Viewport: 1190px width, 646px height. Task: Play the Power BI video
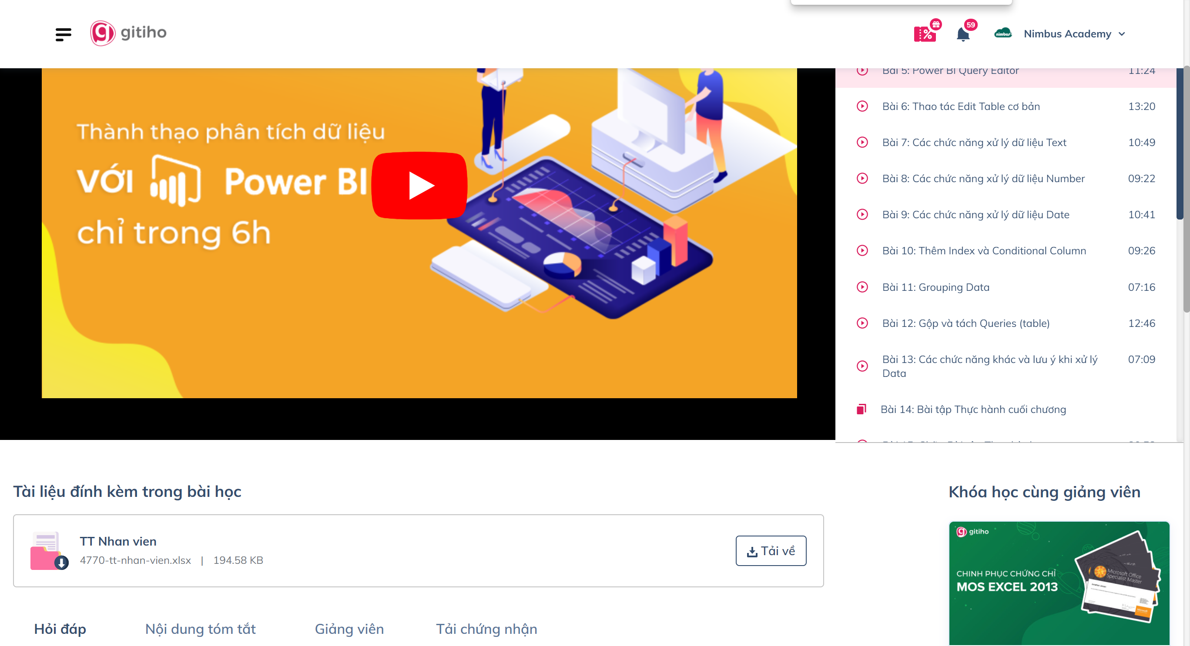[x=419, y=186]
